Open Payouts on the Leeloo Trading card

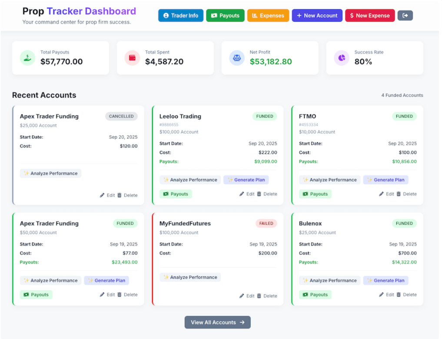coord(176,194)
